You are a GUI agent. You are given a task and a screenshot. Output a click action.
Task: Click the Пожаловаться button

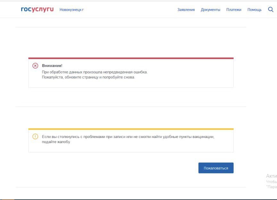point(216,168)
